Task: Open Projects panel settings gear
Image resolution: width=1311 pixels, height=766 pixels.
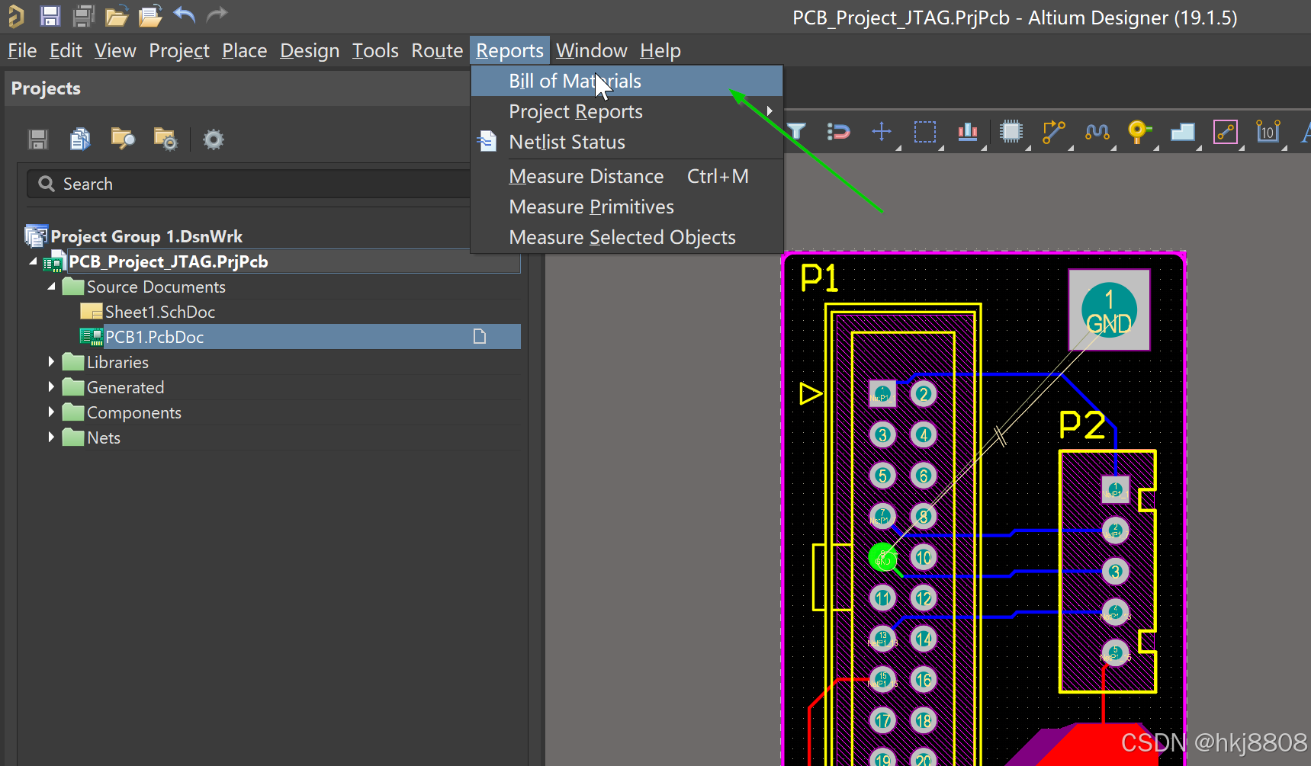Action: click(x=214, y=139)
